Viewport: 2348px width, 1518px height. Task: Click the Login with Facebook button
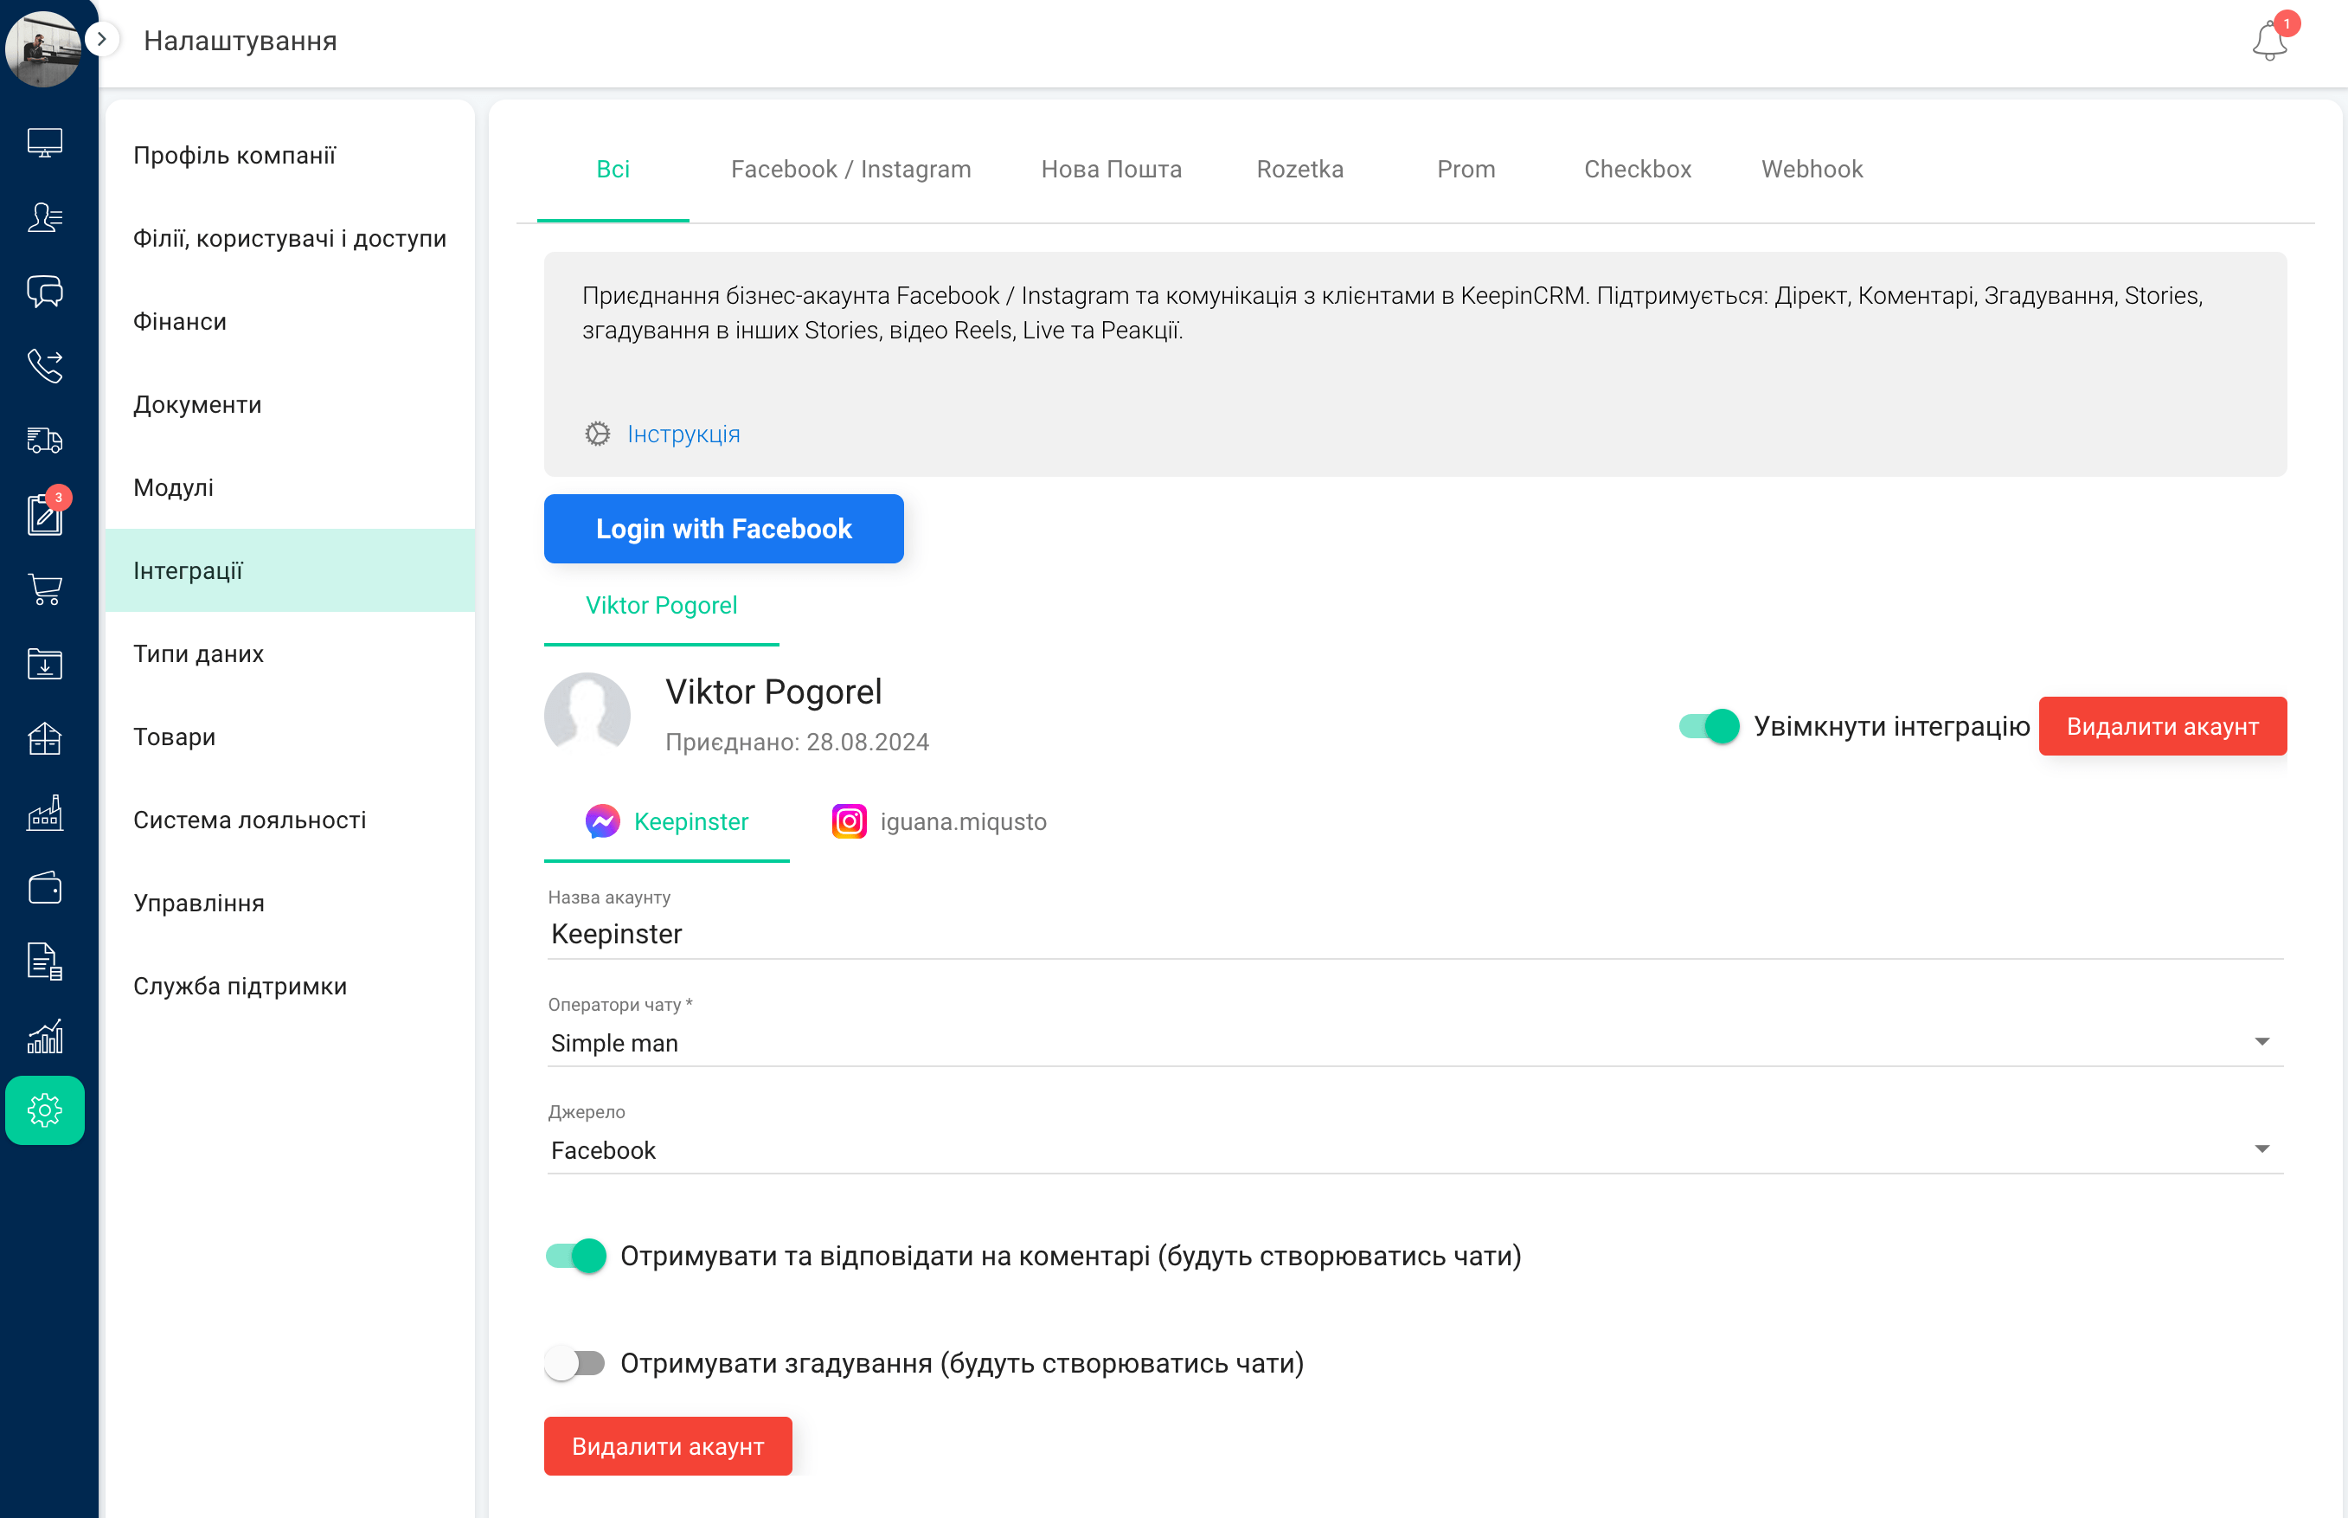point(724,527)
